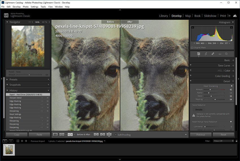Click the Copy settings button
The image size is (240, 161).
pyautogui.click(x=17, y=134)
